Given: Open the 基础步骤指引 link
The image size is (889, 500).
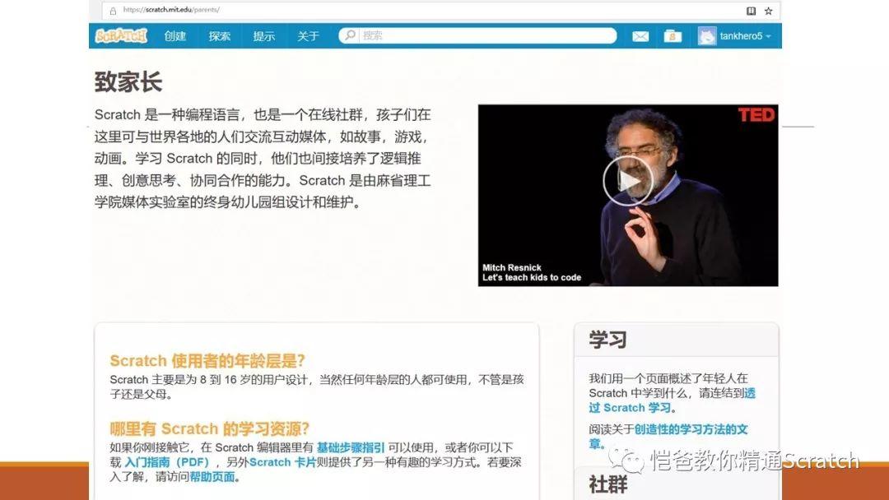Looking at the screenshot, I should 351,447.
